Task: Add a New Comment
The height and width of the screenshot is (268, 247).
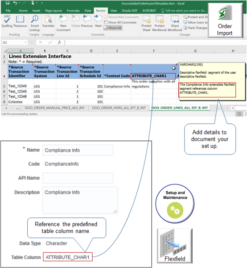Action: pos(63,23)
